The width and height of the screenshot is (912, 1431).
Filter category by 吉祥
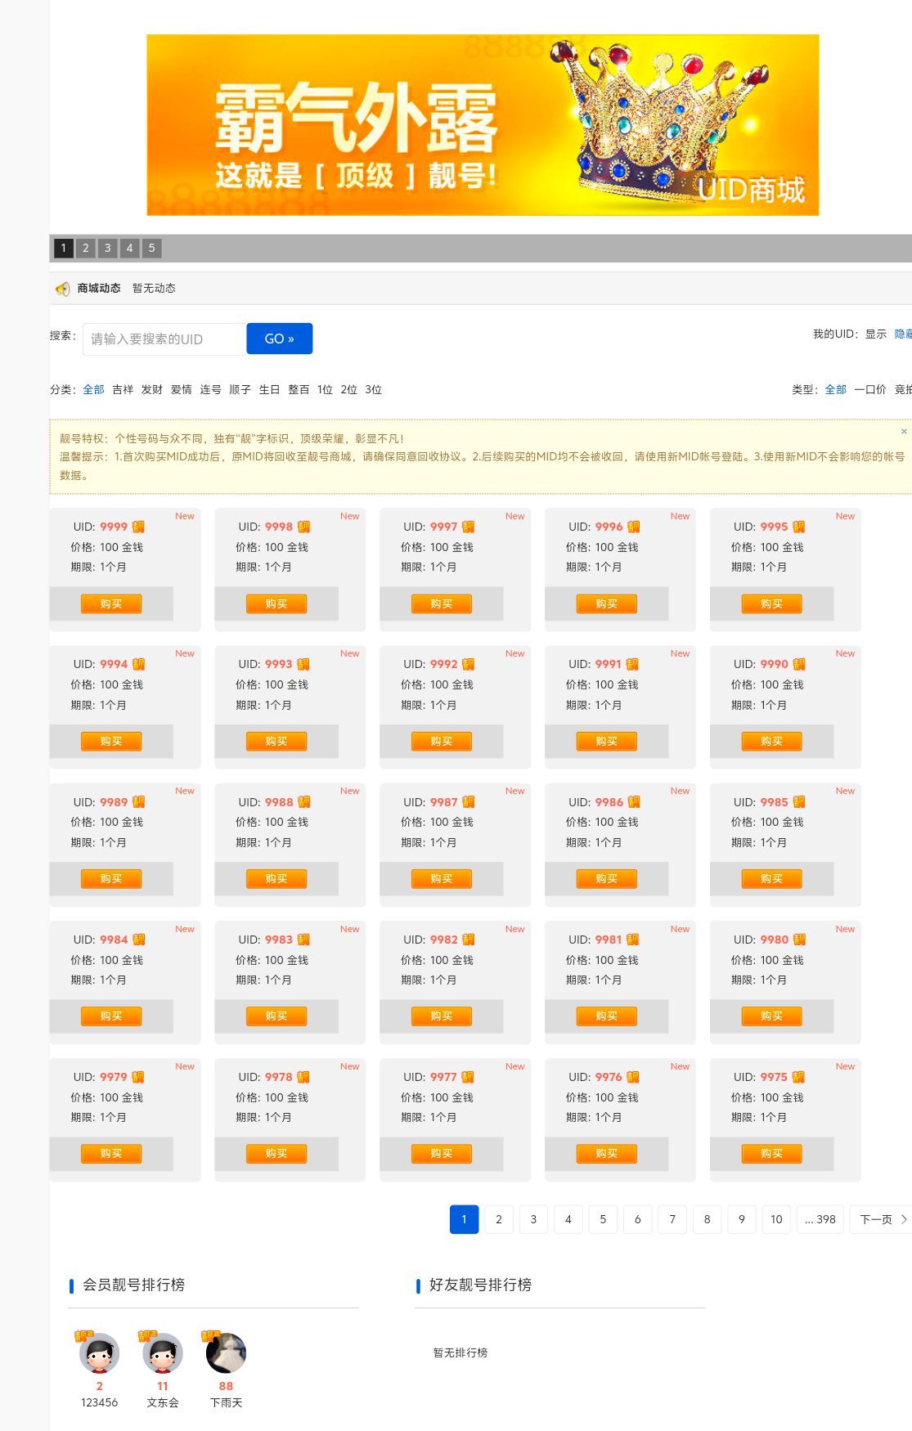pos(123,390)
